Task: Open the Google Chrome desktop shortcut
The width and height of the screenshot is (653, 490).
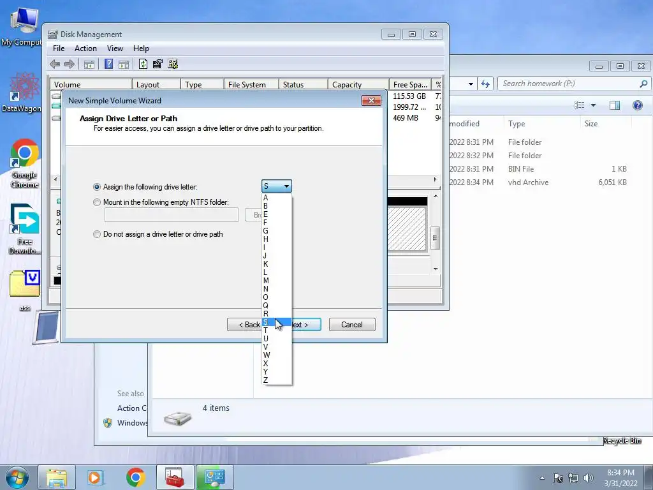Action: coord(24,163)
